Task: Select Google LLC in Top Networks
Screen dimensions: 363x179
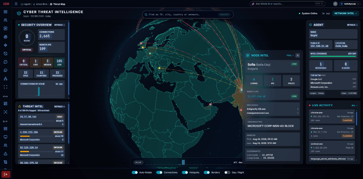Action: point(333,79)
